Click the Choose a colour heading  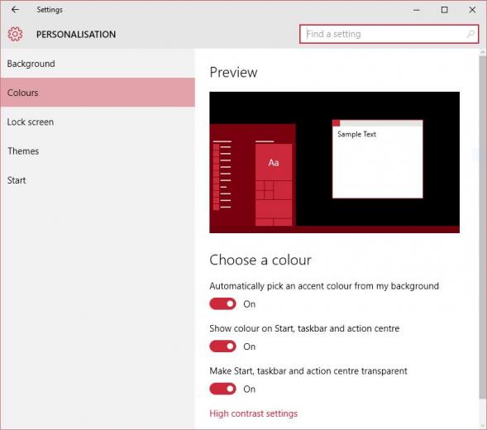(260, 260)
